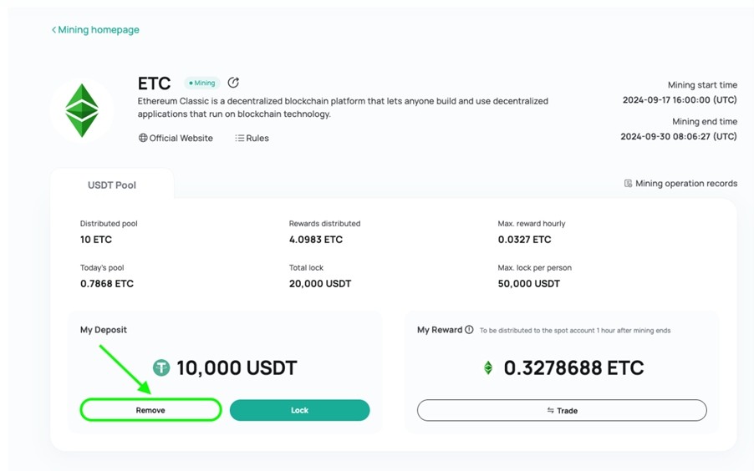Screen dimensions: 754x471
Task: Click the Remove deposit button
Action: tap(150, 410)
